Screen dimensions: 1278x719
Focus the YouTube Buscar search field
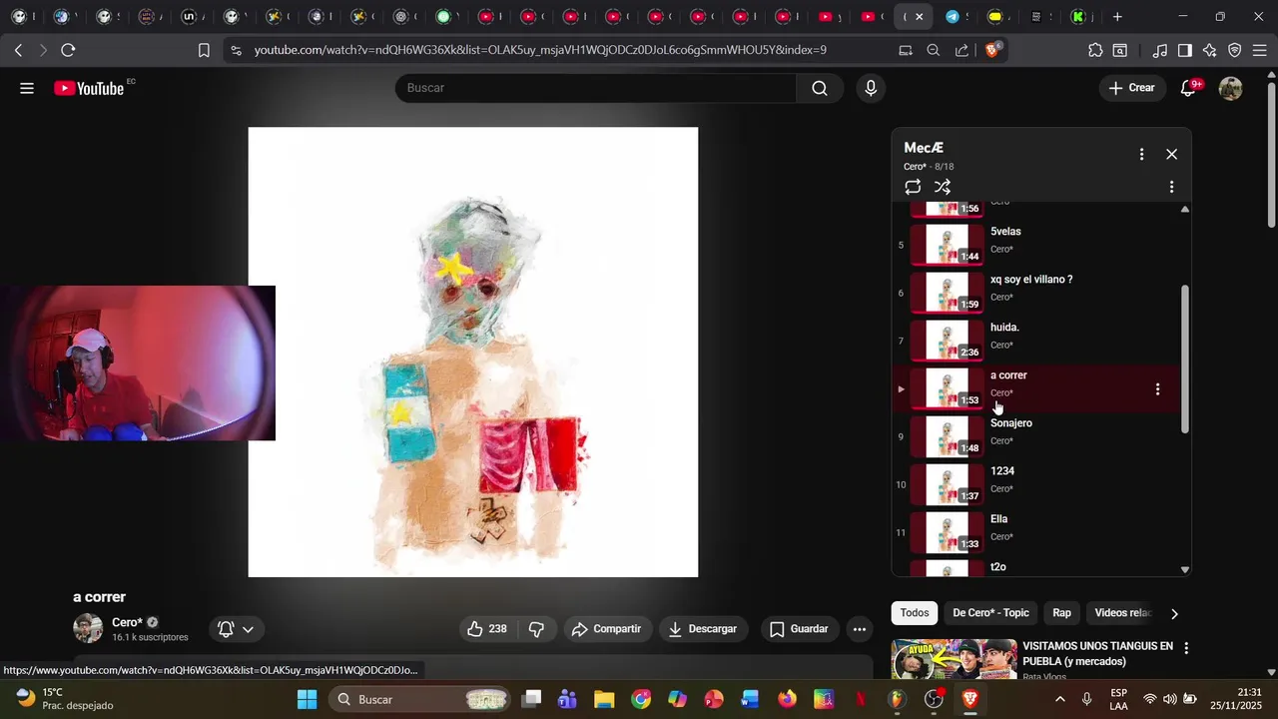pos(596,88)
